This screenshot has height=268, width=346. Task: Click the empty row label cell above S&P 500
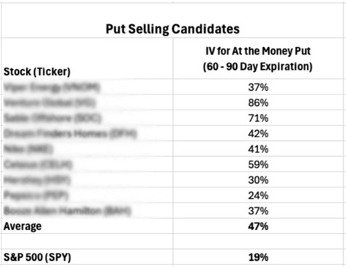point(87,241)
